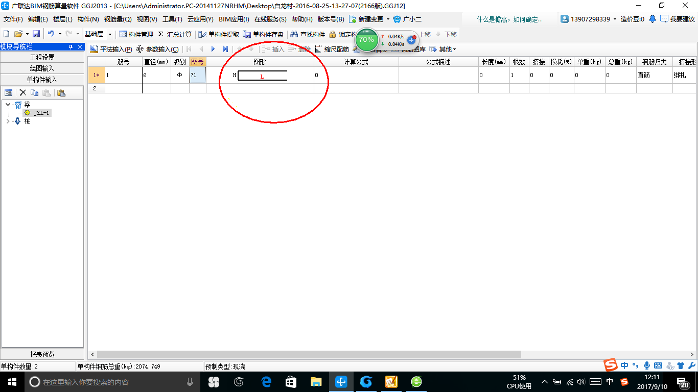Collapse the 梁 tree node
This screenshot has height=392, width=698.
pos(8,104)
